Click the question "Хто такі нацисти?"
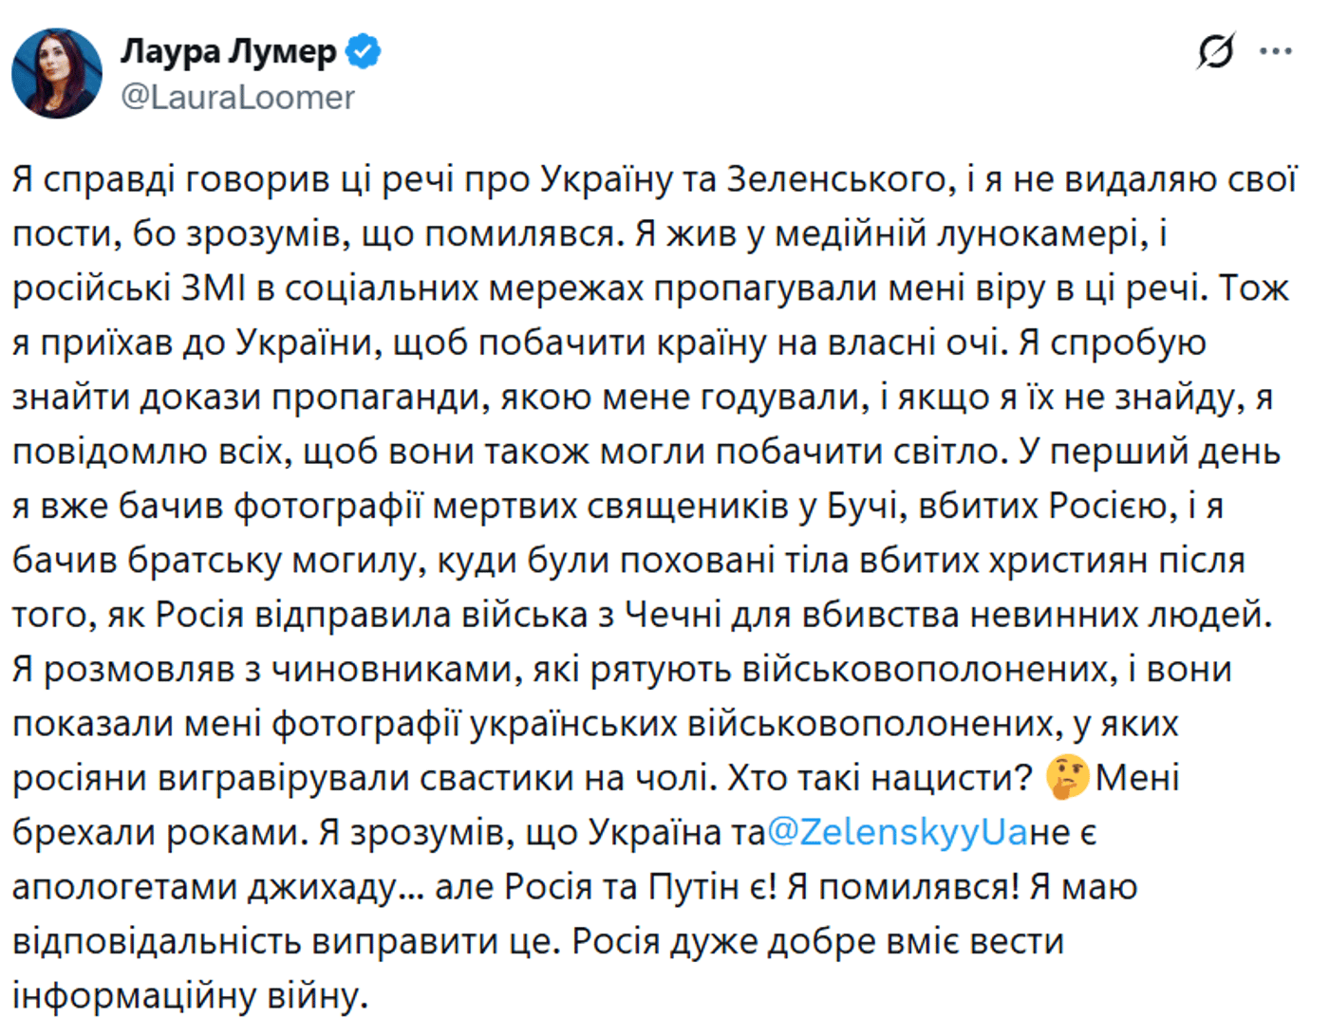This screenshot has width=1329, height=1036. (880, 778)
